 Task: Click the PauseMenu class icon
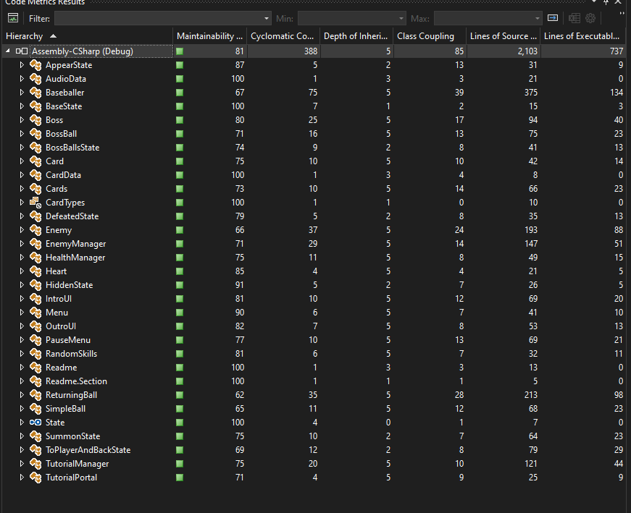(35, 340)
